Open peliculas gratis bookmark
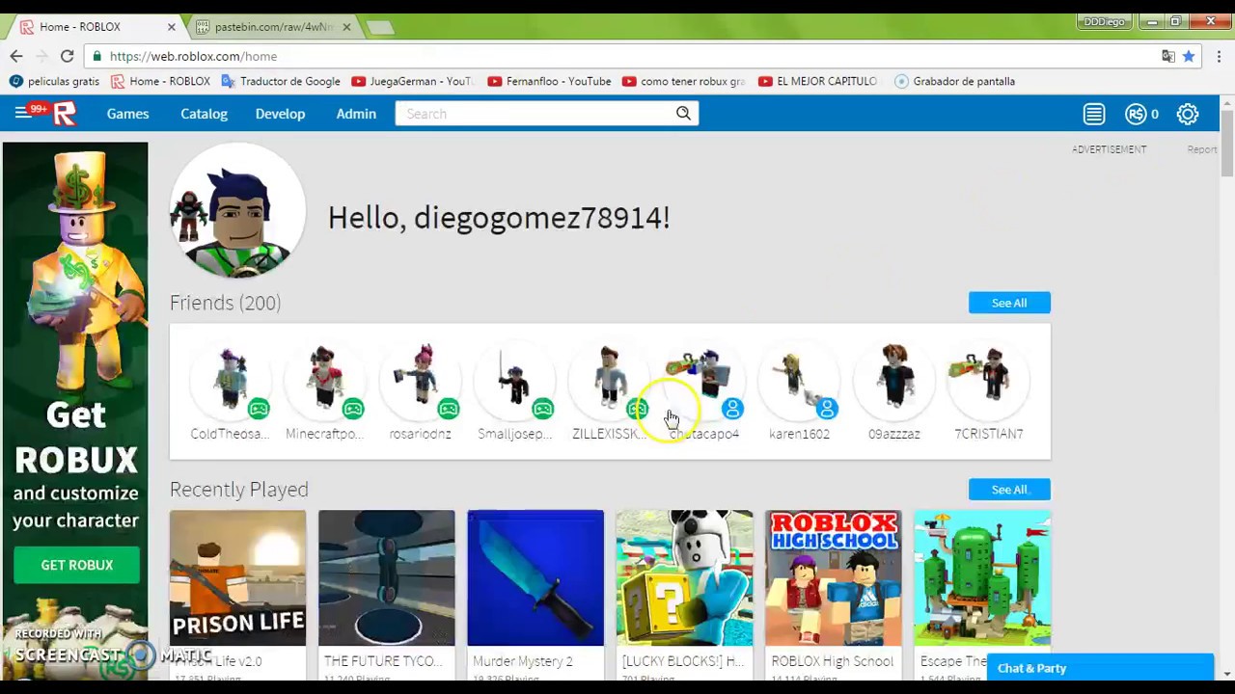The width and height of the screenshot is (1235, 694). (x=55, y=81)
